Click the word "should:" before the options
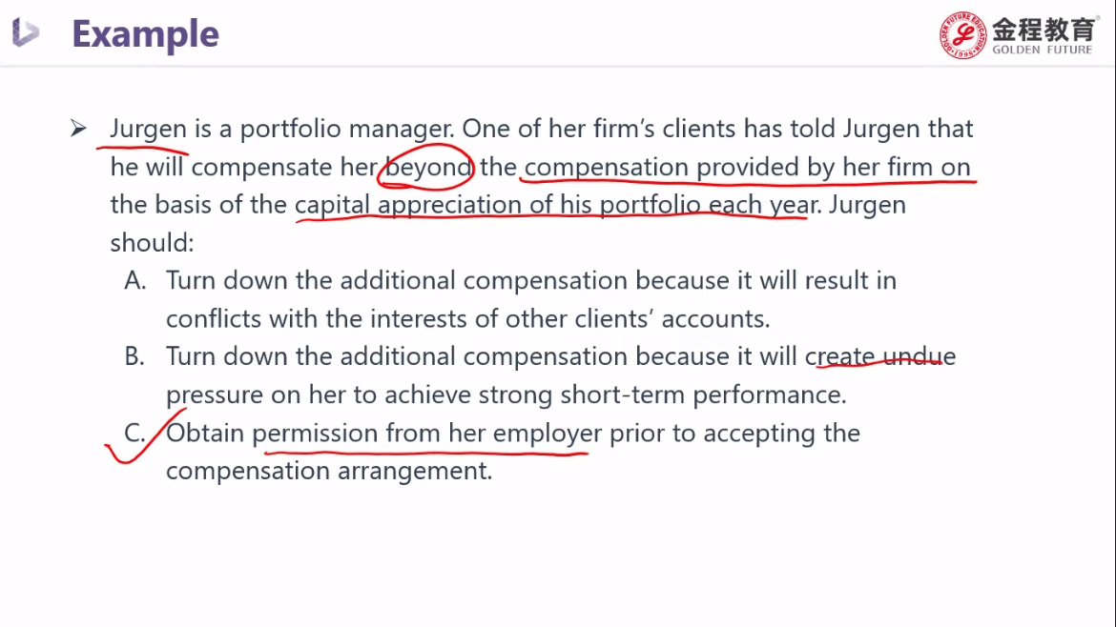 (x=152, y=243)
